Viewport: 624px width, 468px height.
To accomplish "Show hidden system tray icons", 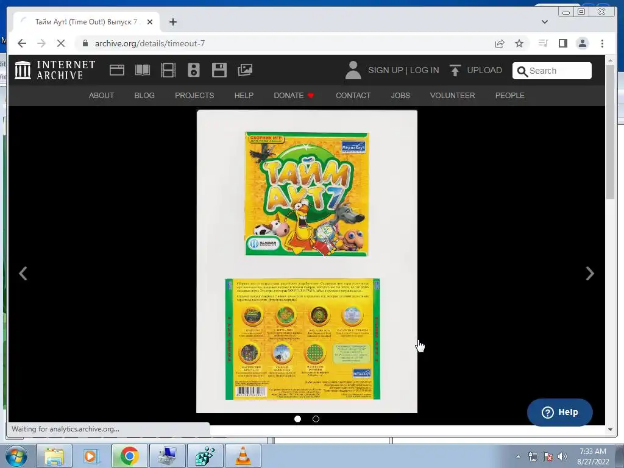I will [x=518, y=456].
